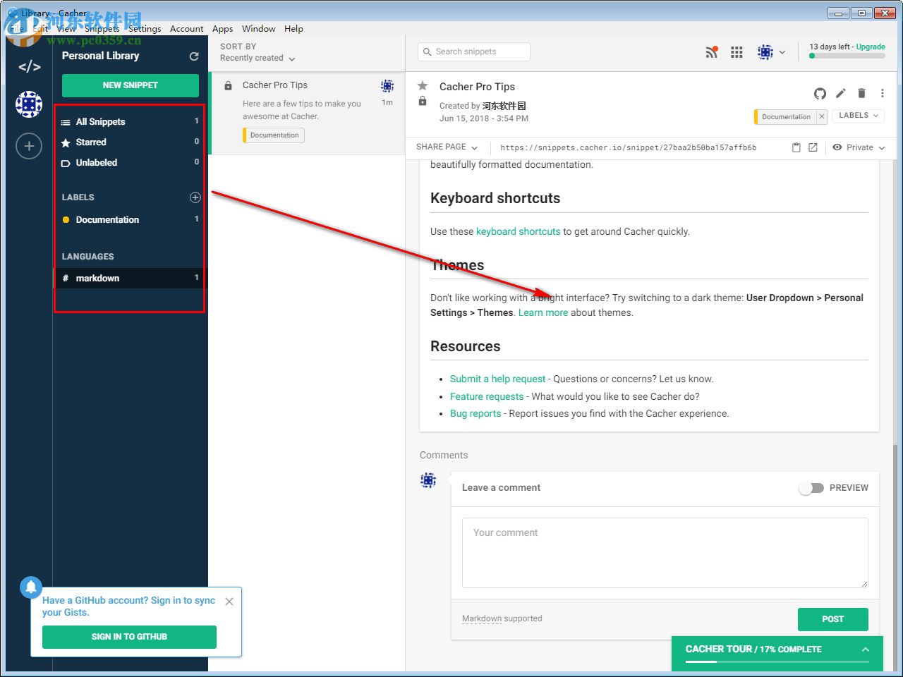
Task: Click into the Your comment textarea
Action: [x=665, y=553]
